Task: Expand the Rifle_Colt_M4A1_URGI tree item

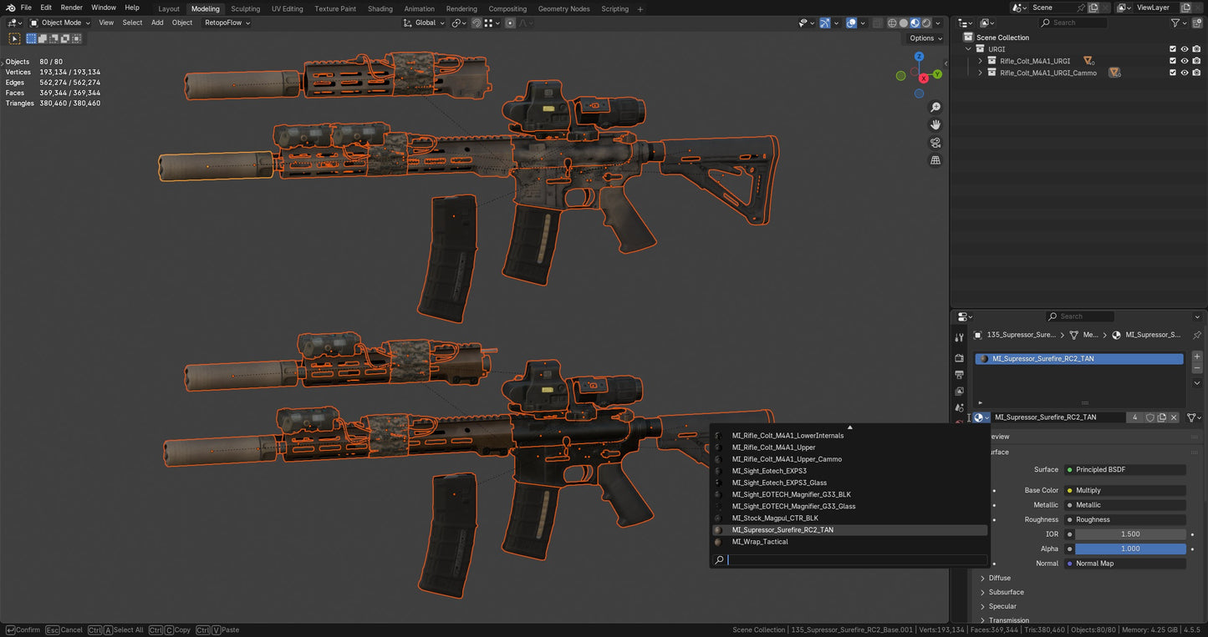Action: point(980,60)
